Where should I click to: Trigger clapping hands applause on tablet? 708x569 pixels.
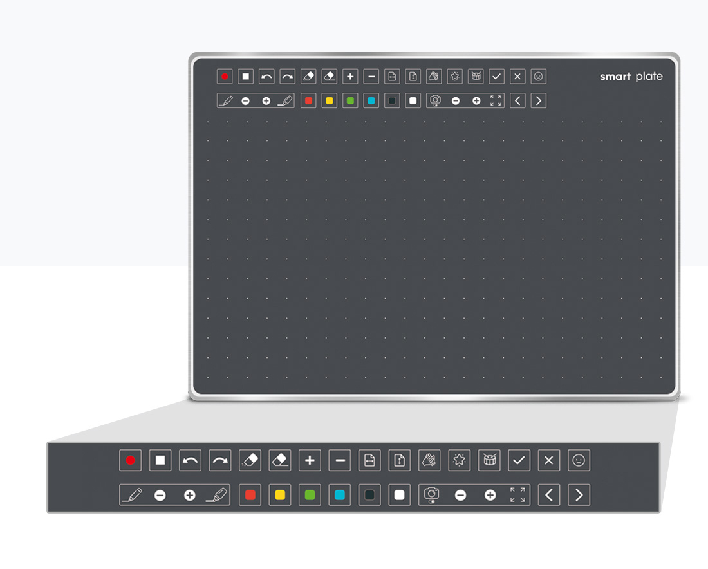tap(434, 77)
